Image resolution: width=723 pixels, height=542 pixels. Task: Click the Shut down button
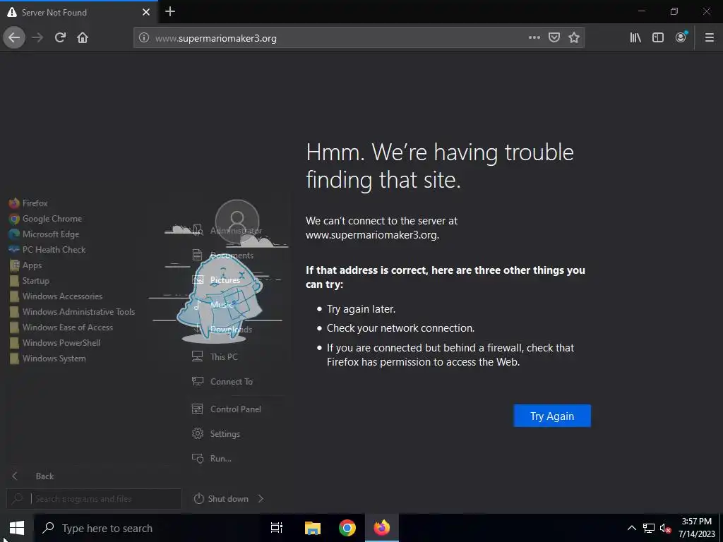(221, 499)
